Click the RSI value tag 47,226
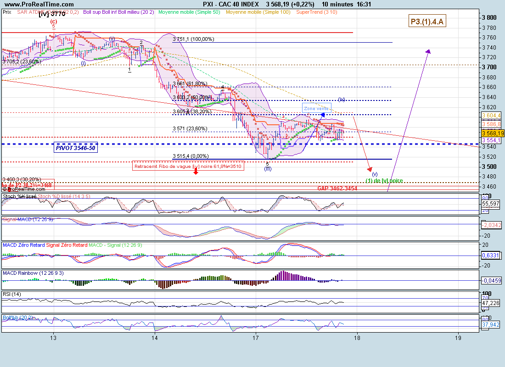The width and height of the screenshot is (505, 367). tap(490, 303)
